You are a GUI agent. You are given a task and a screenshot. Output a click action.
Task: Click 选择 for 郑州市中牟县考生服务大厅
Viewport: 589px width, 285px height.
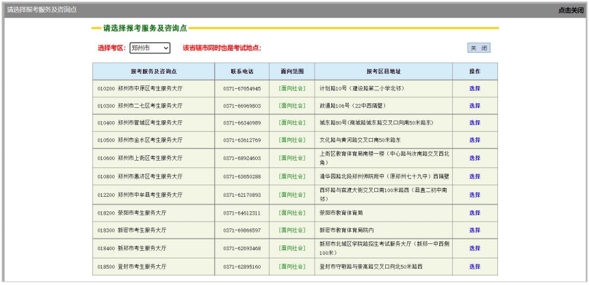(x=474, y=195)
